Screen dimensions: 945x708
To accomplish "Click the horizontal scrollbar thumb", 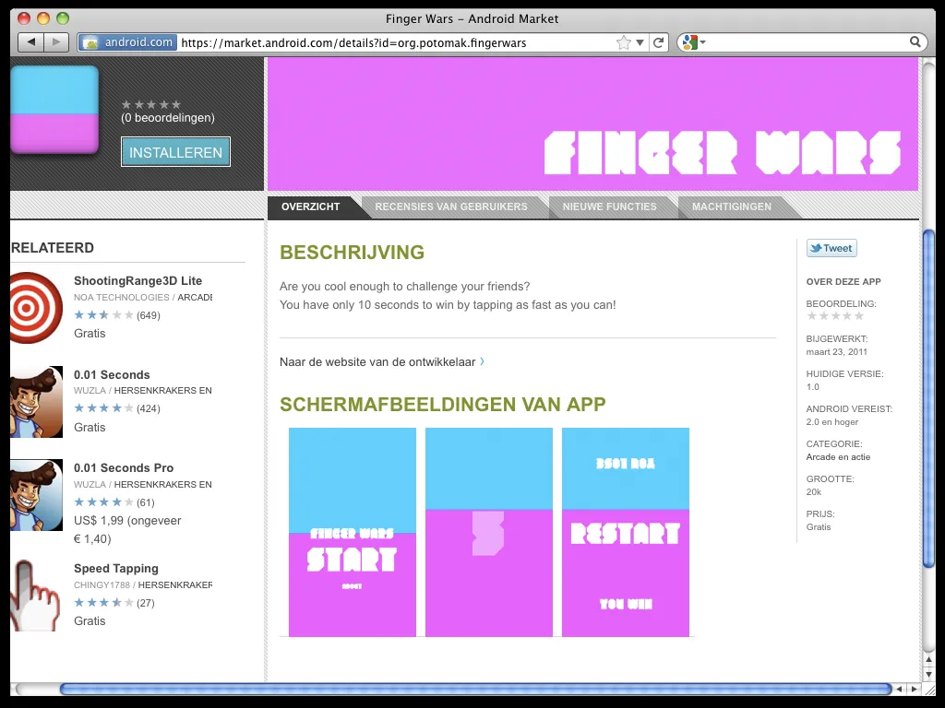I will coord(475,689).
